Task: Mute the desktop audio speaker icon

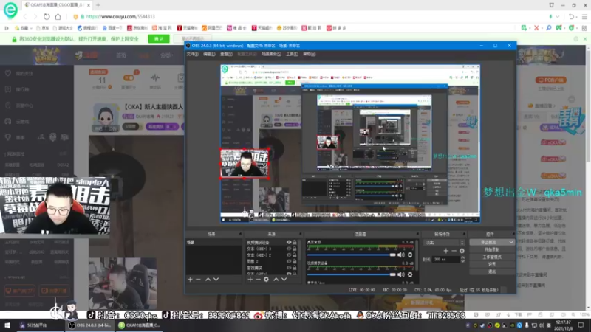Action: [x=401, y=255]
